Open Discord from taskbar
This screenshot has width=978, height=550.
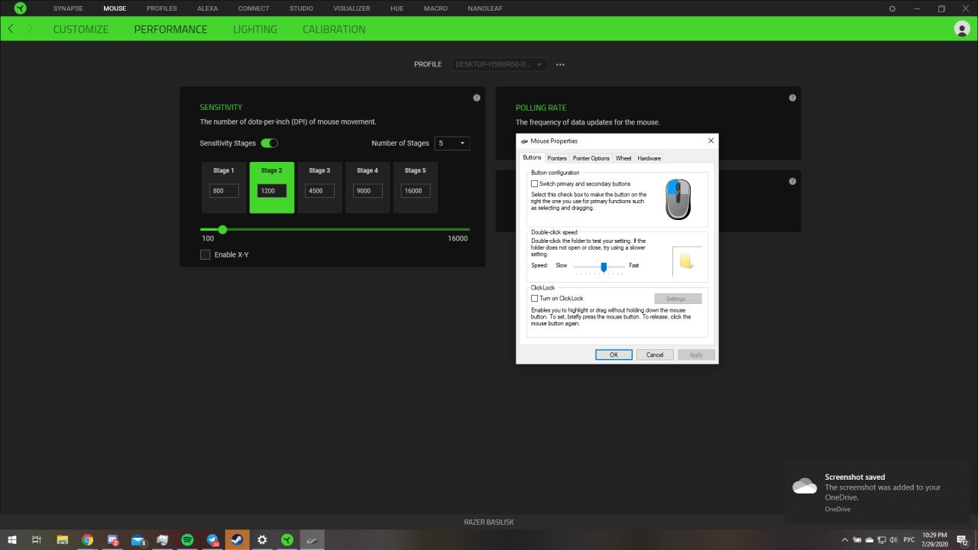point(112,540)
